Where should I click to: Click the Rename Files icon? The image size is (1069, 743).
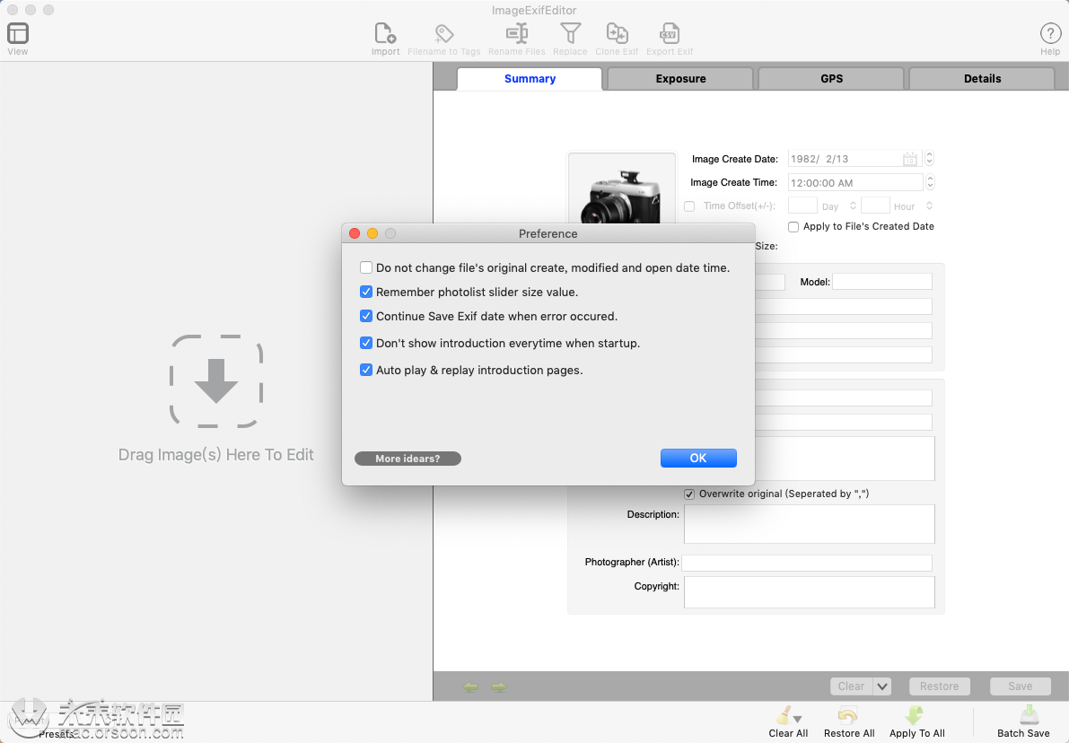tap(517, 33)
